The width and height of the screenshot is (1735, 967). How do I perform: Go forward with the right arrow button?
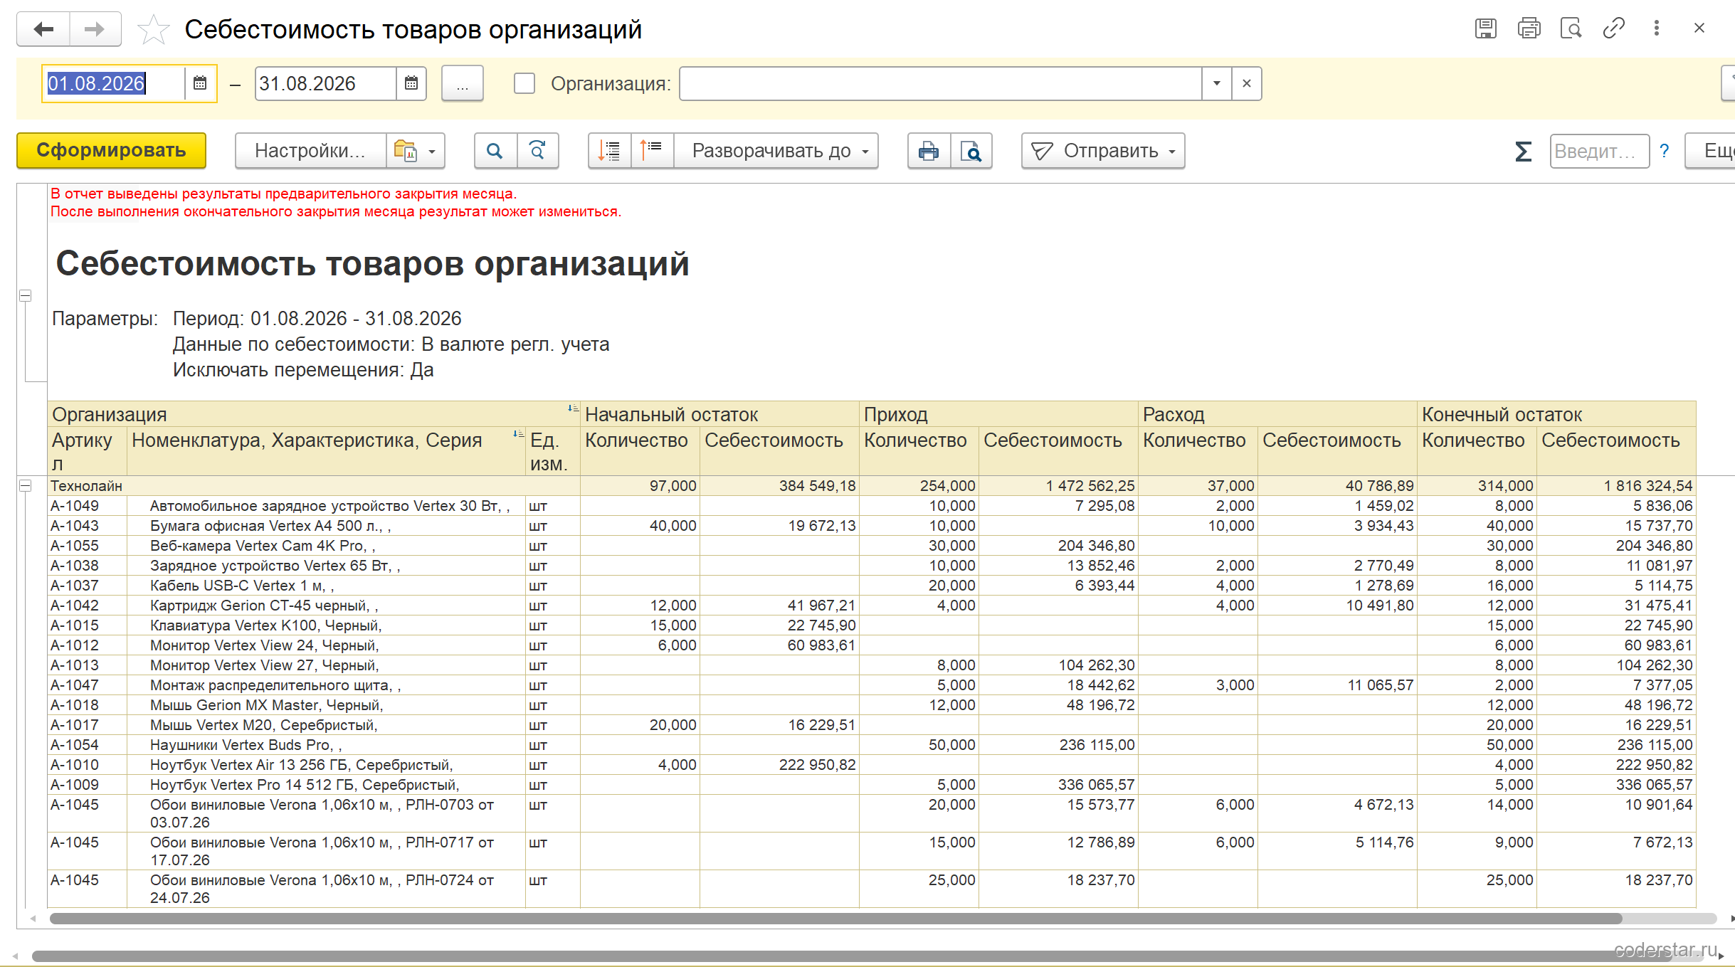click(x=95, y=29)
